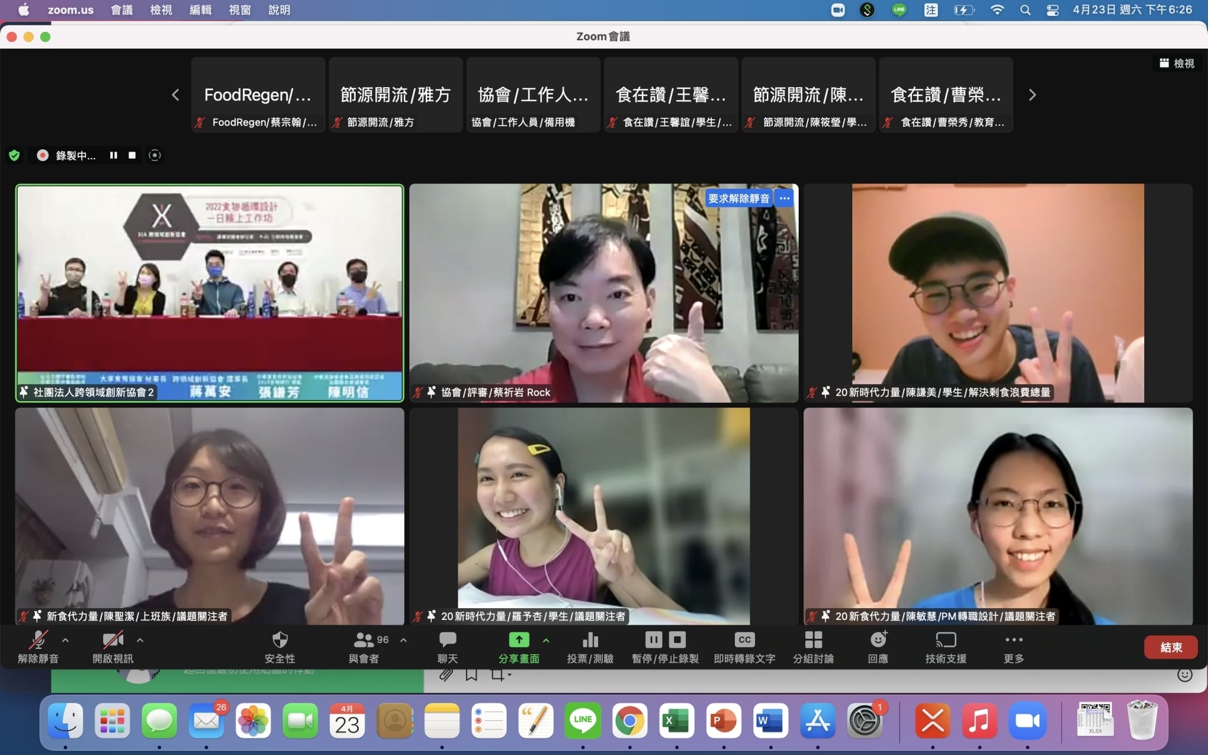Open Mail with 26 badge in Dock
1208x755 pixels.
pyautogui.click(x=206, y=721)
